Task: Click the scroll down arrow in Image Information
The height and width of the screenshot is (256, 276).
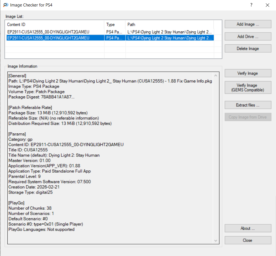Action: tap(216, 240)
